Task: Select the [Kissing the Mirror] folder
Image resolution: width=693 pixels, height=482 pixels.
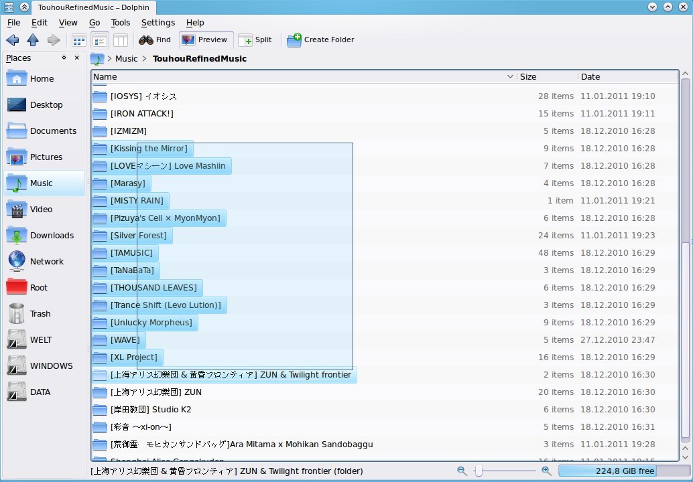Action: (142, 149)
